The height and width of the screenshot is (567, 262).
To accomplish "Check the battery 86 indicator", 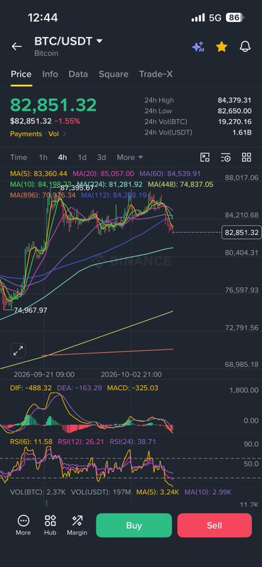I will coord(234,18).
